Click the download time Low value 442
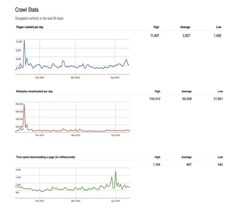This screenshot has height=210, width=243. 219,164
